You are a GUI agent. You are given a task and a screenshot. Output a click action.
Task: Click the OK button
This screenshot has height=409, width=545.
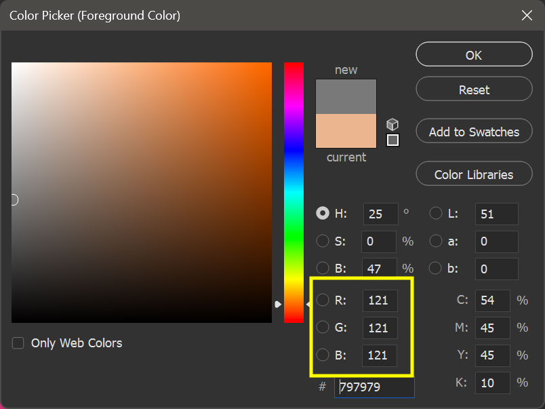point(473,54)
